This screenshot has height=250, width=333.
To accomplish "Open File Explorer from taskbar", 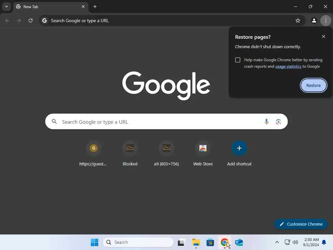I will tap(196, 242).
